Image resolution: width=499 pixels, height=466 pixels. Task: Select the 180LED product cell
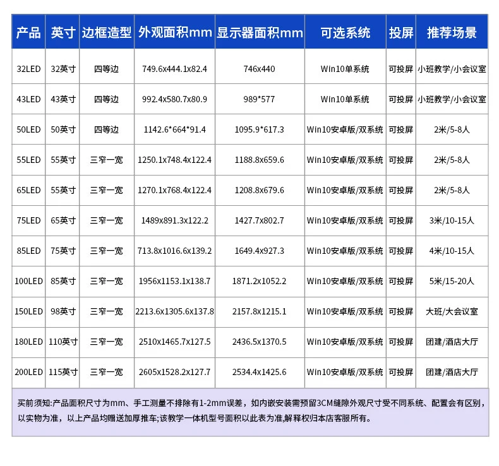[28, 342]
